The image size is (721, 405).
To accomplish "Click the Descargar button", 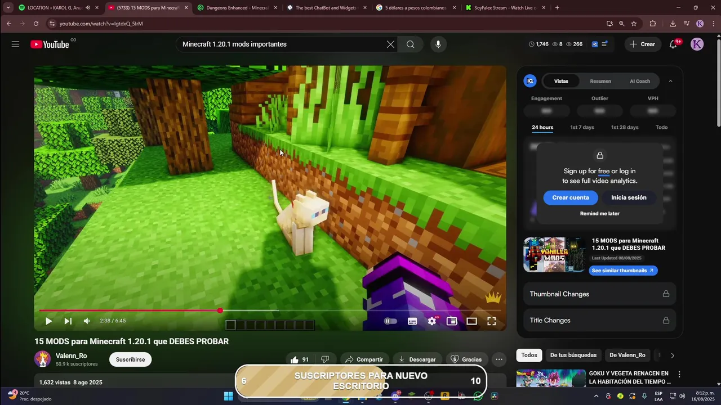I will (417, 359).
